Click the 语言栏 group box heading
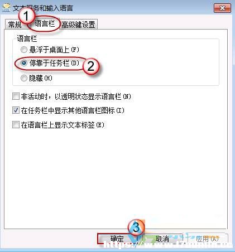 click(x=27, y=38)
